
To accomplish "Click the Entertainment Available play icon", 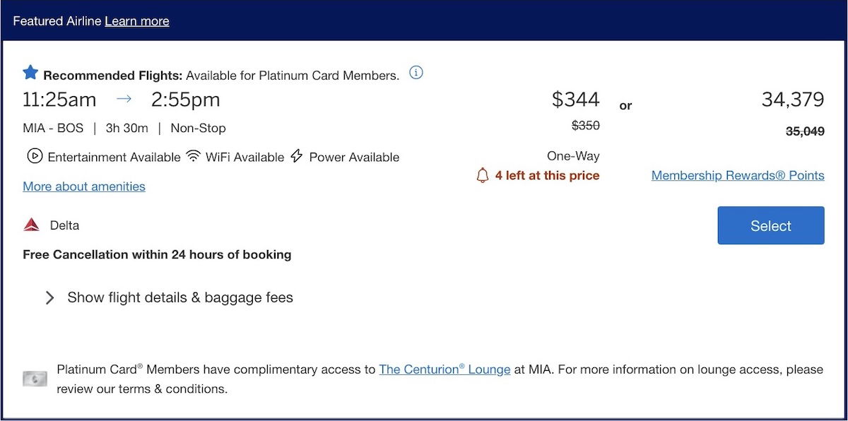I will (34, 156).
